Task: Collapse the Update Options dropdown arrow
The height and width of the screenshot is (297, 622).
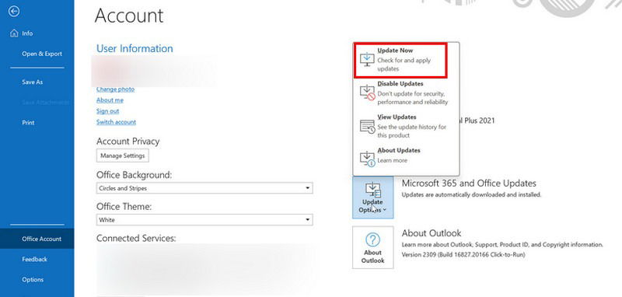Action: 385,211
